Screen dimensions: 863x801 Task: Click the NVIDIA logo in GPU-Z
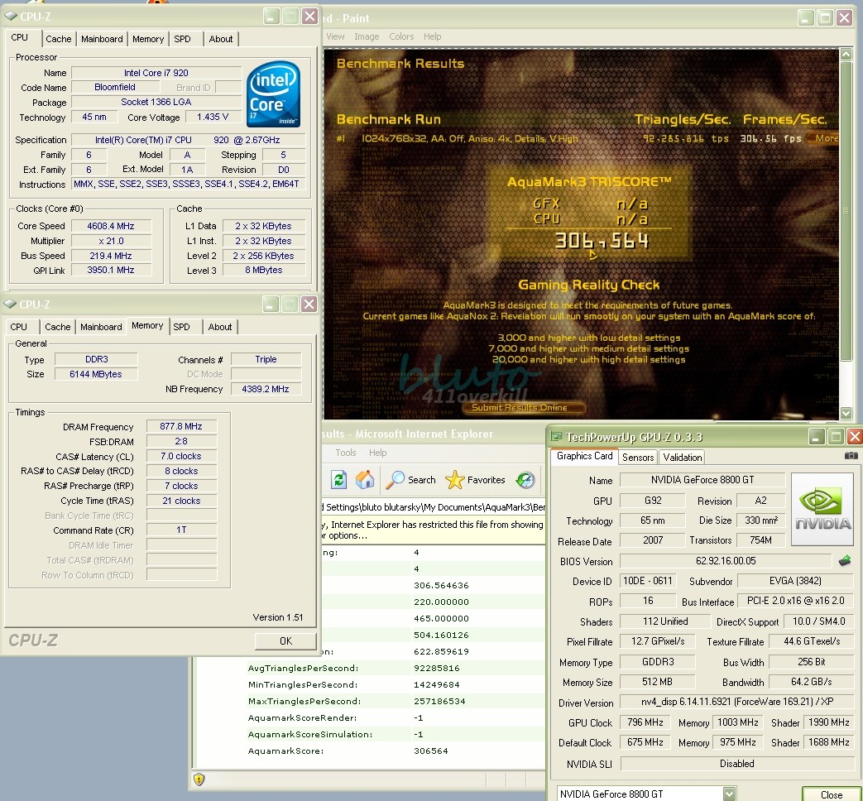(822, 509)
